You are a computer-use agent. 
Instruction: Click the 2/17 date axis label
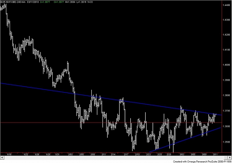(x=126, y=154)
